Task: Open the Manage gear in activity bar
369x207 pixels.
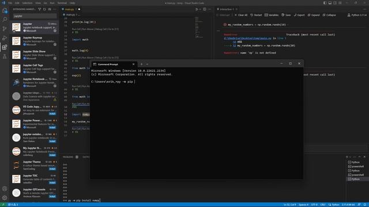Action: [x=5, y=198]
